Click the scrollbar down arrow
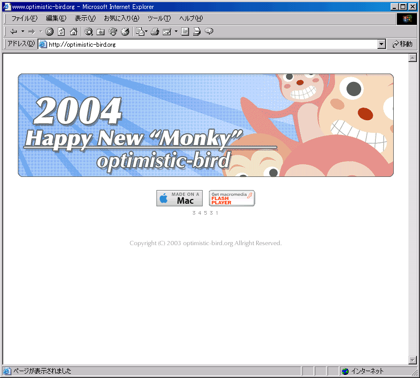 (413, 360)
